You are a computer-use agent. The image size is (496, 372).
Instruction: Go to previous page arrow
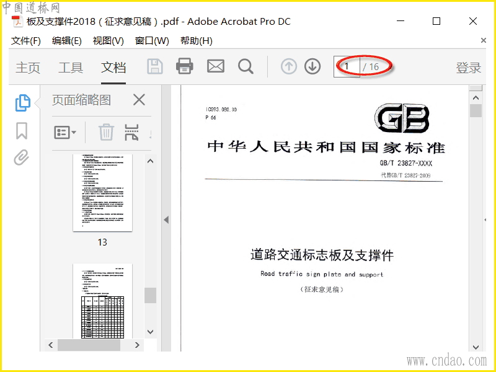click(289, 66)
